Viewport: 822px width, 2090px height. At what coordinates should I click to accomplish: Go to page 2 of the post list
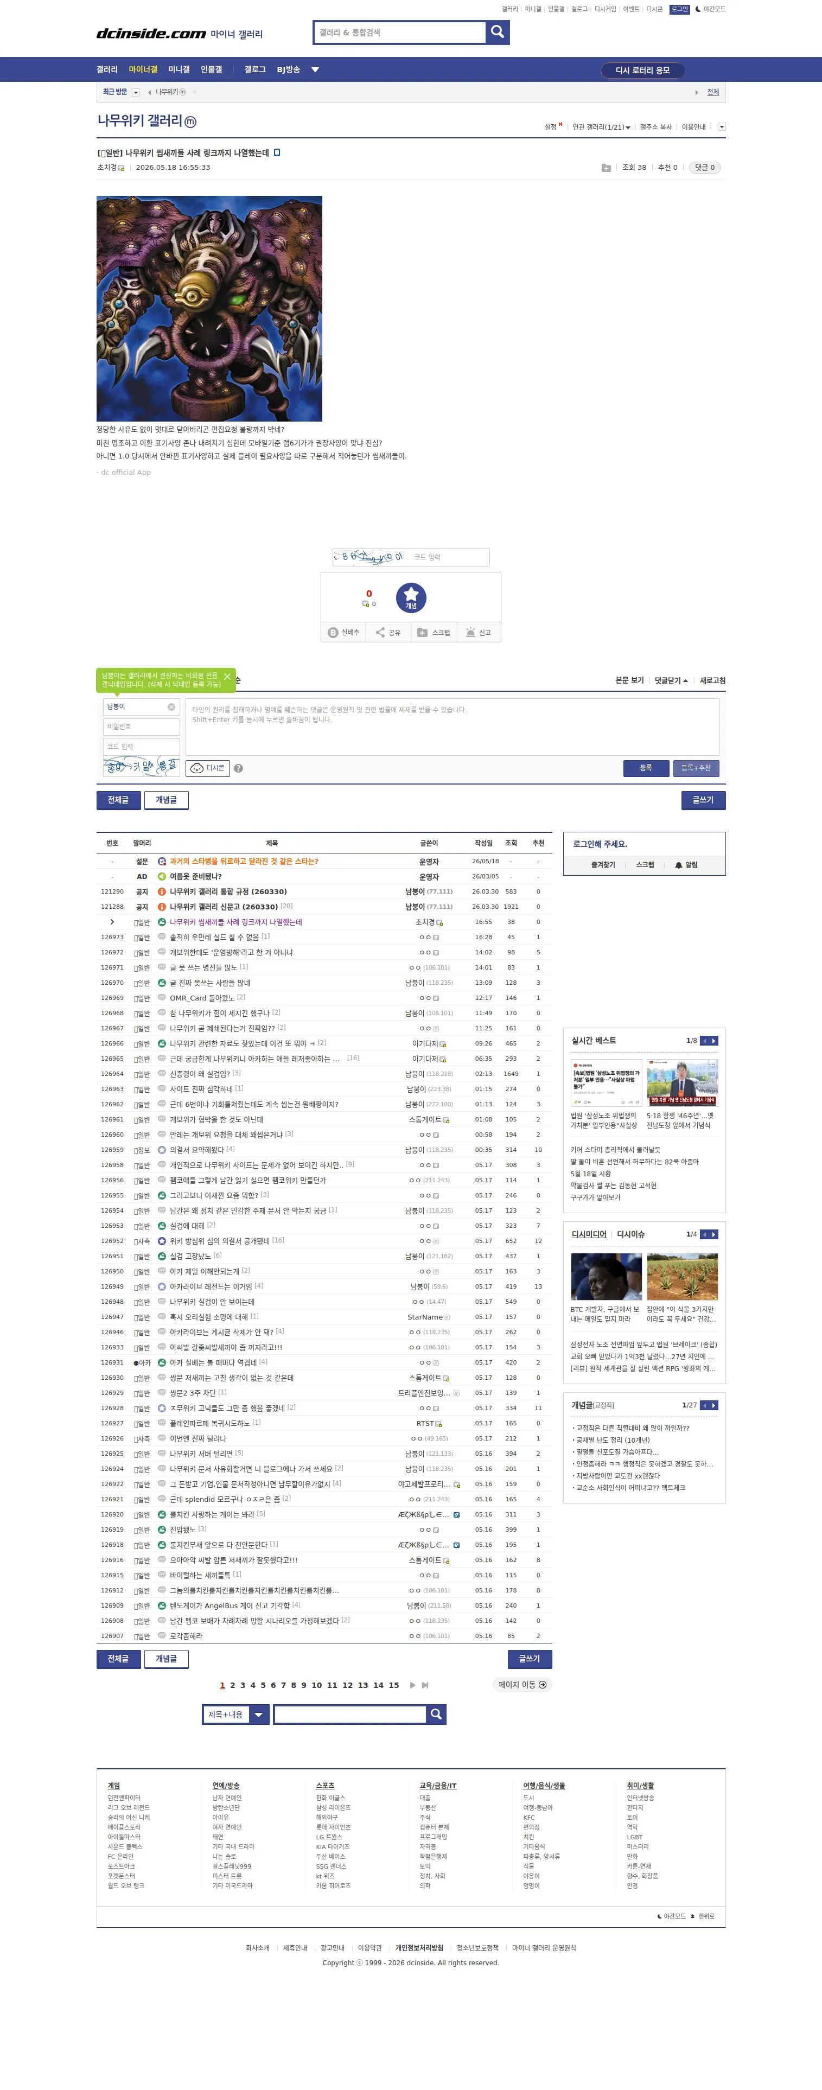click(232, 1685)
